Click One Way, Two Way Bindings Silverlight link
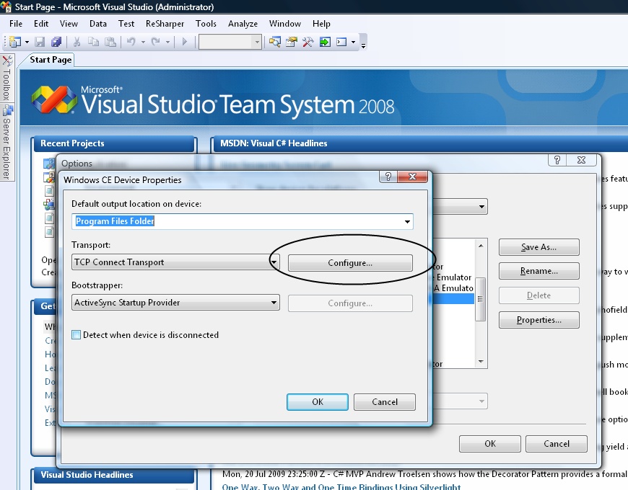 click(x=341, y=486)
